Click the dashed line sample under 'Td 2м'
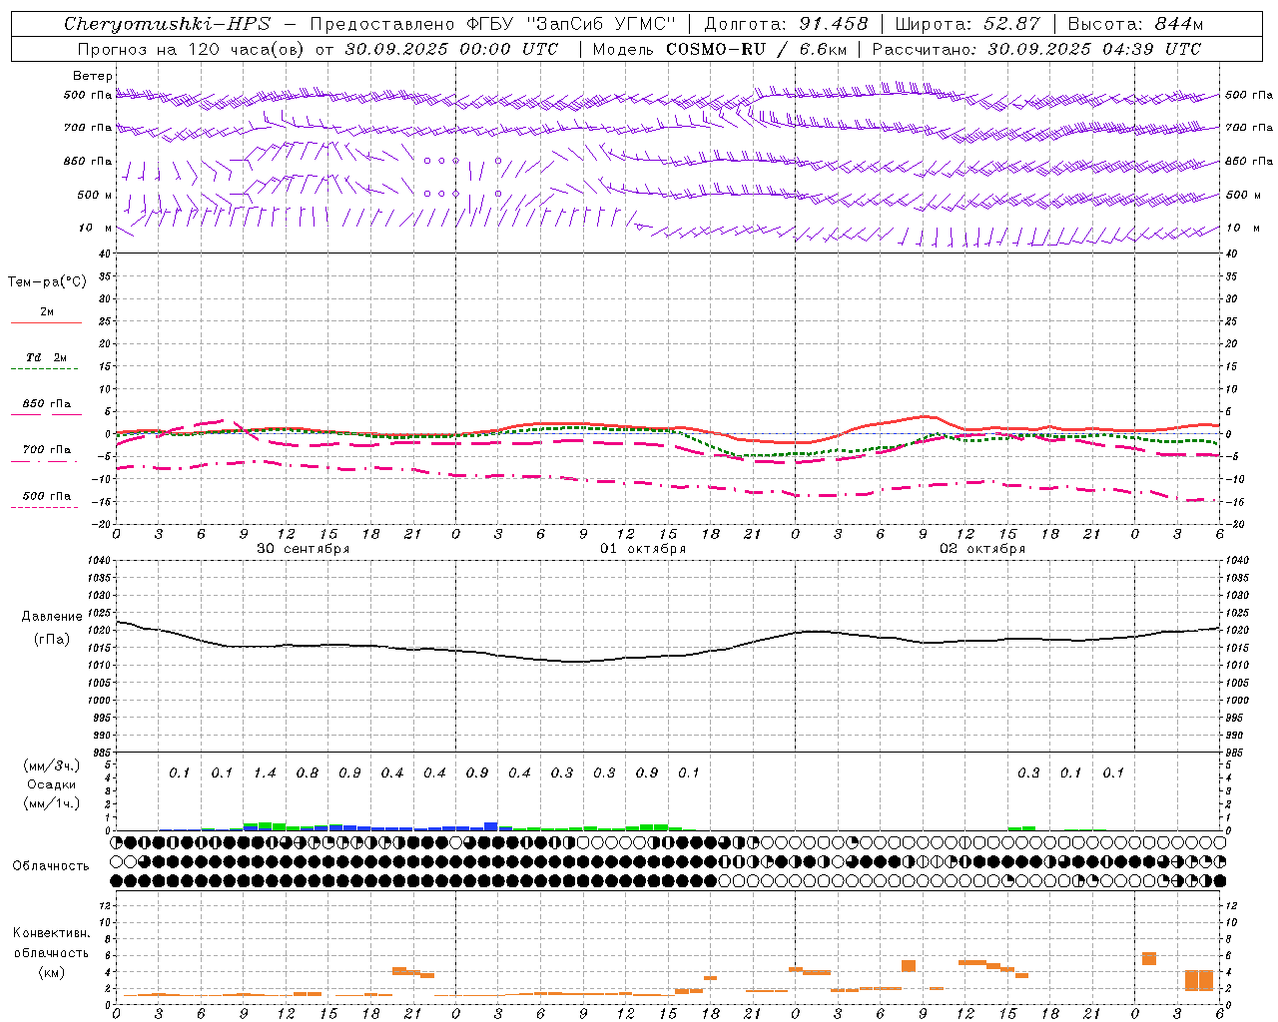The image size is (1278, 1022). pos(44,369)
